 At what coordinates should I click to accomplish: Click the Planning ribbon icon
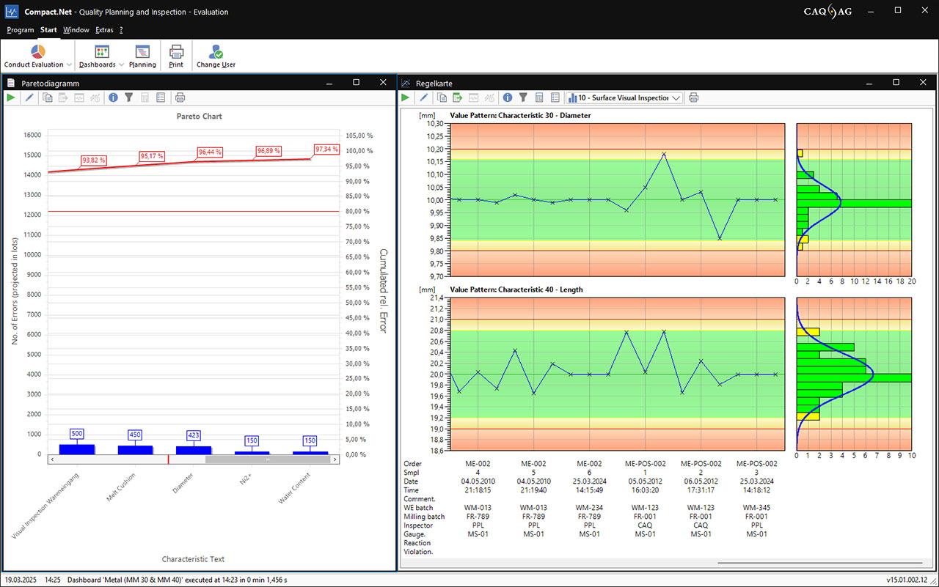pos(142,53)
